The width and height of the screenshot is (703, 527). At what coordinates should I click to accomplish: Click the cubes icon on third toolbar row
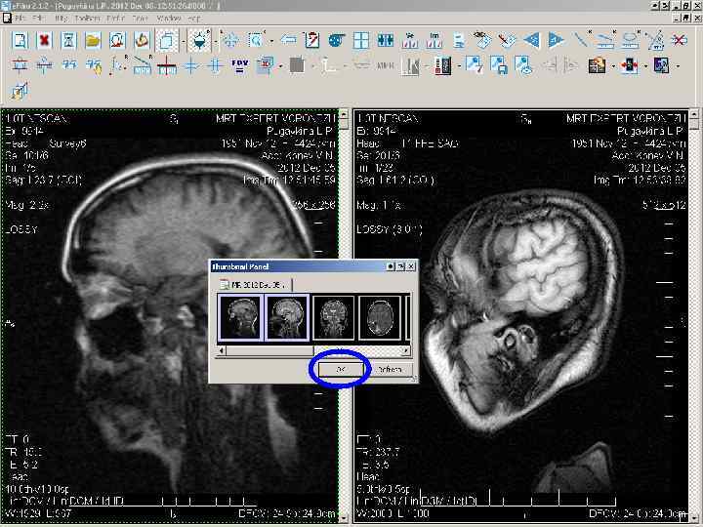[20, 92]
